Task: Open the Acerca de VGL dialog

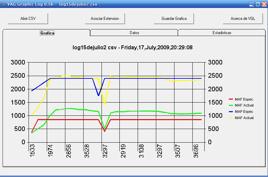Action: point(243,19)
